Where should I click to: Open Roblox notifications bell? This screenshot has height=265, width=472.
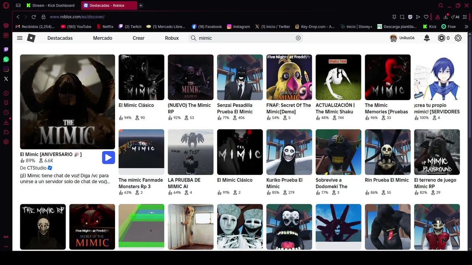coord(427,38)
